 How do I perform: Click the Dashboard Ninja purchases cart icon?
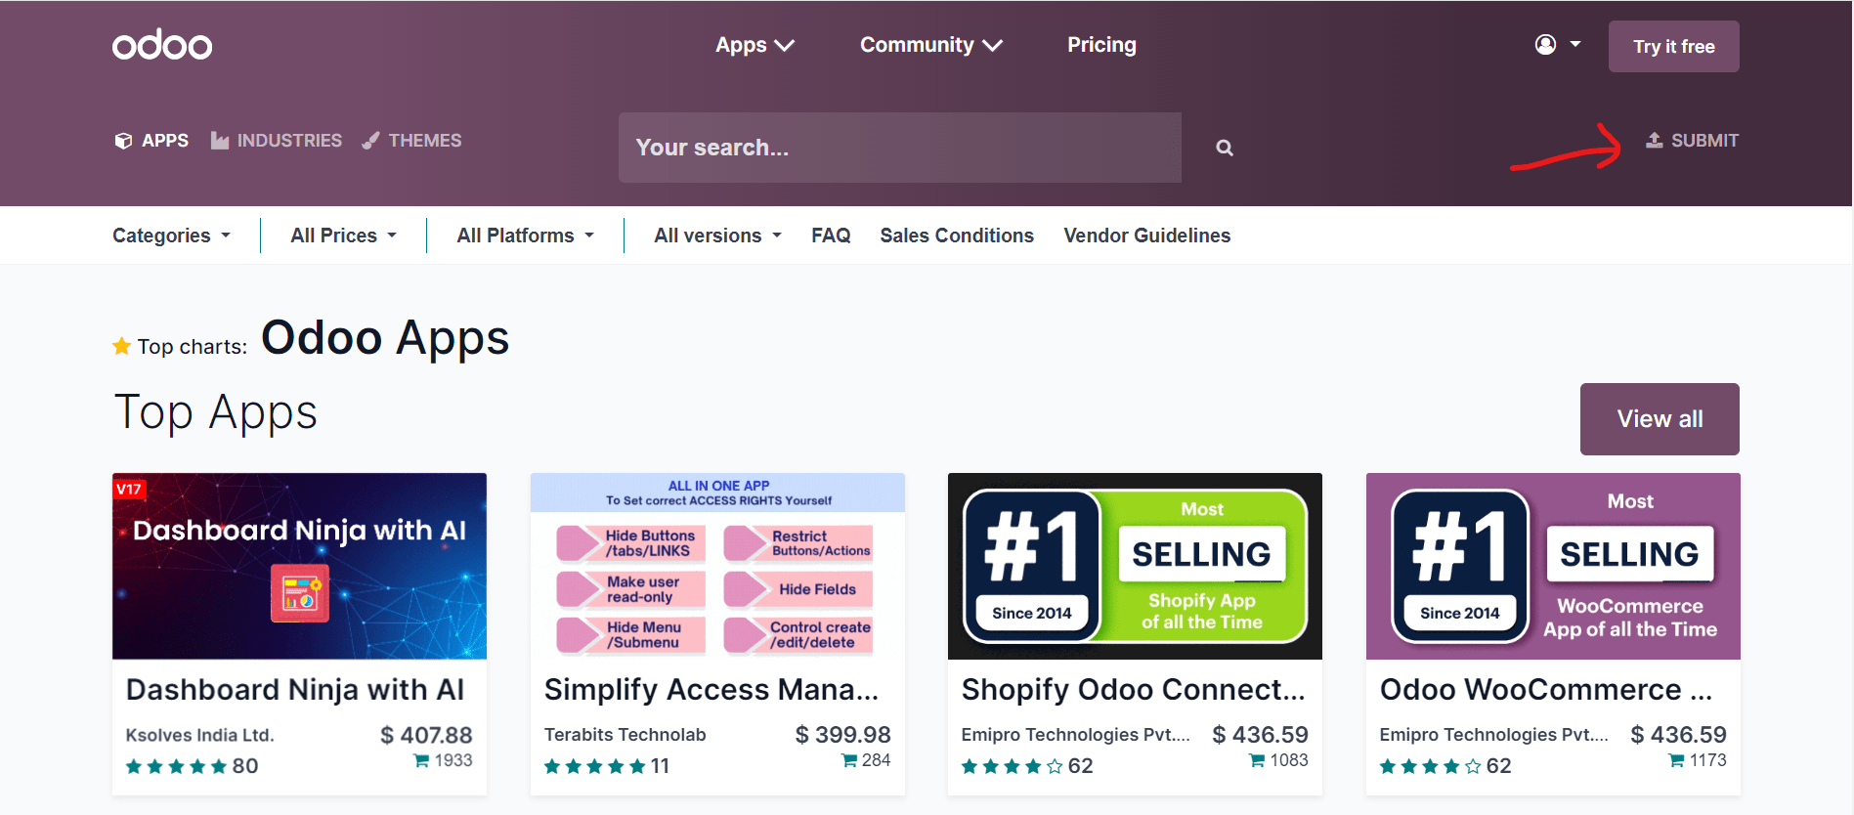click(x=422, y=760)
